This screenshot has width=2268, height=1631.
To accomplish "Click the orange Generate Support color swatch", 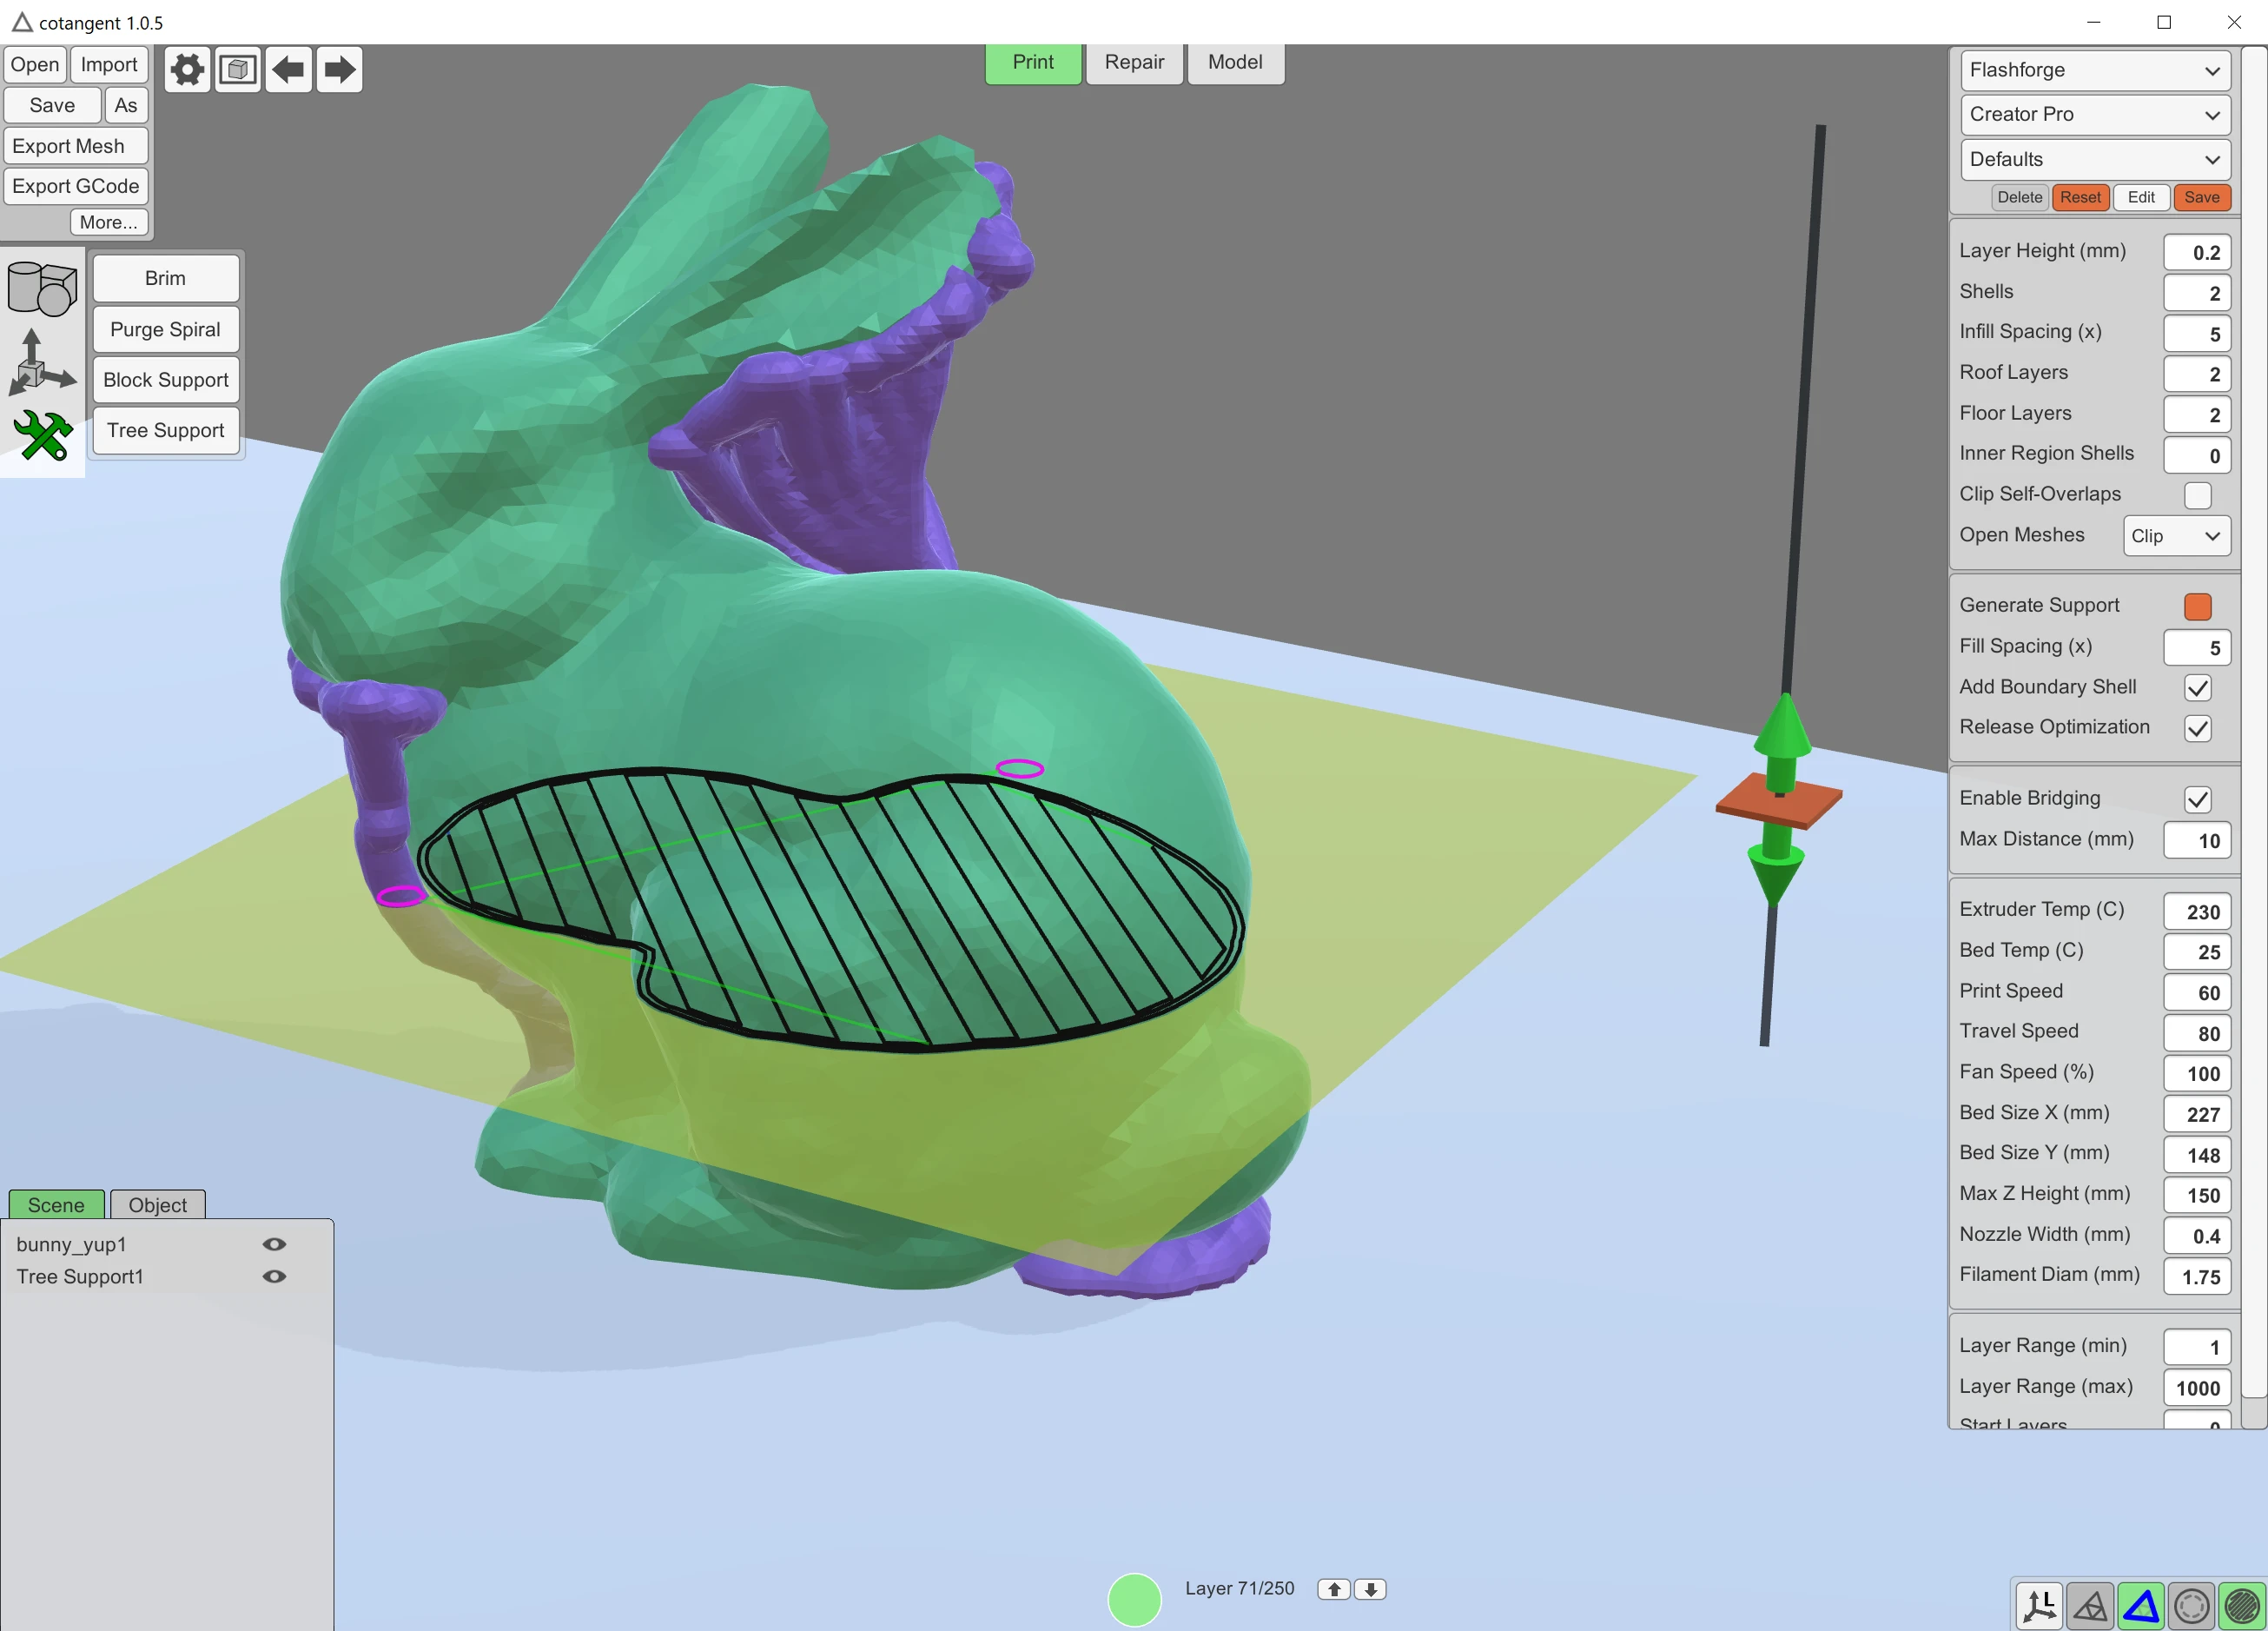I will click(2197, 606).
